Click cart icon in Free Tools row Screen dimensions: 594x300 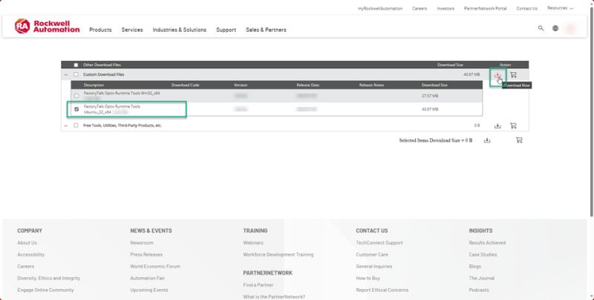pyautogui.click(x=513, y=125)
